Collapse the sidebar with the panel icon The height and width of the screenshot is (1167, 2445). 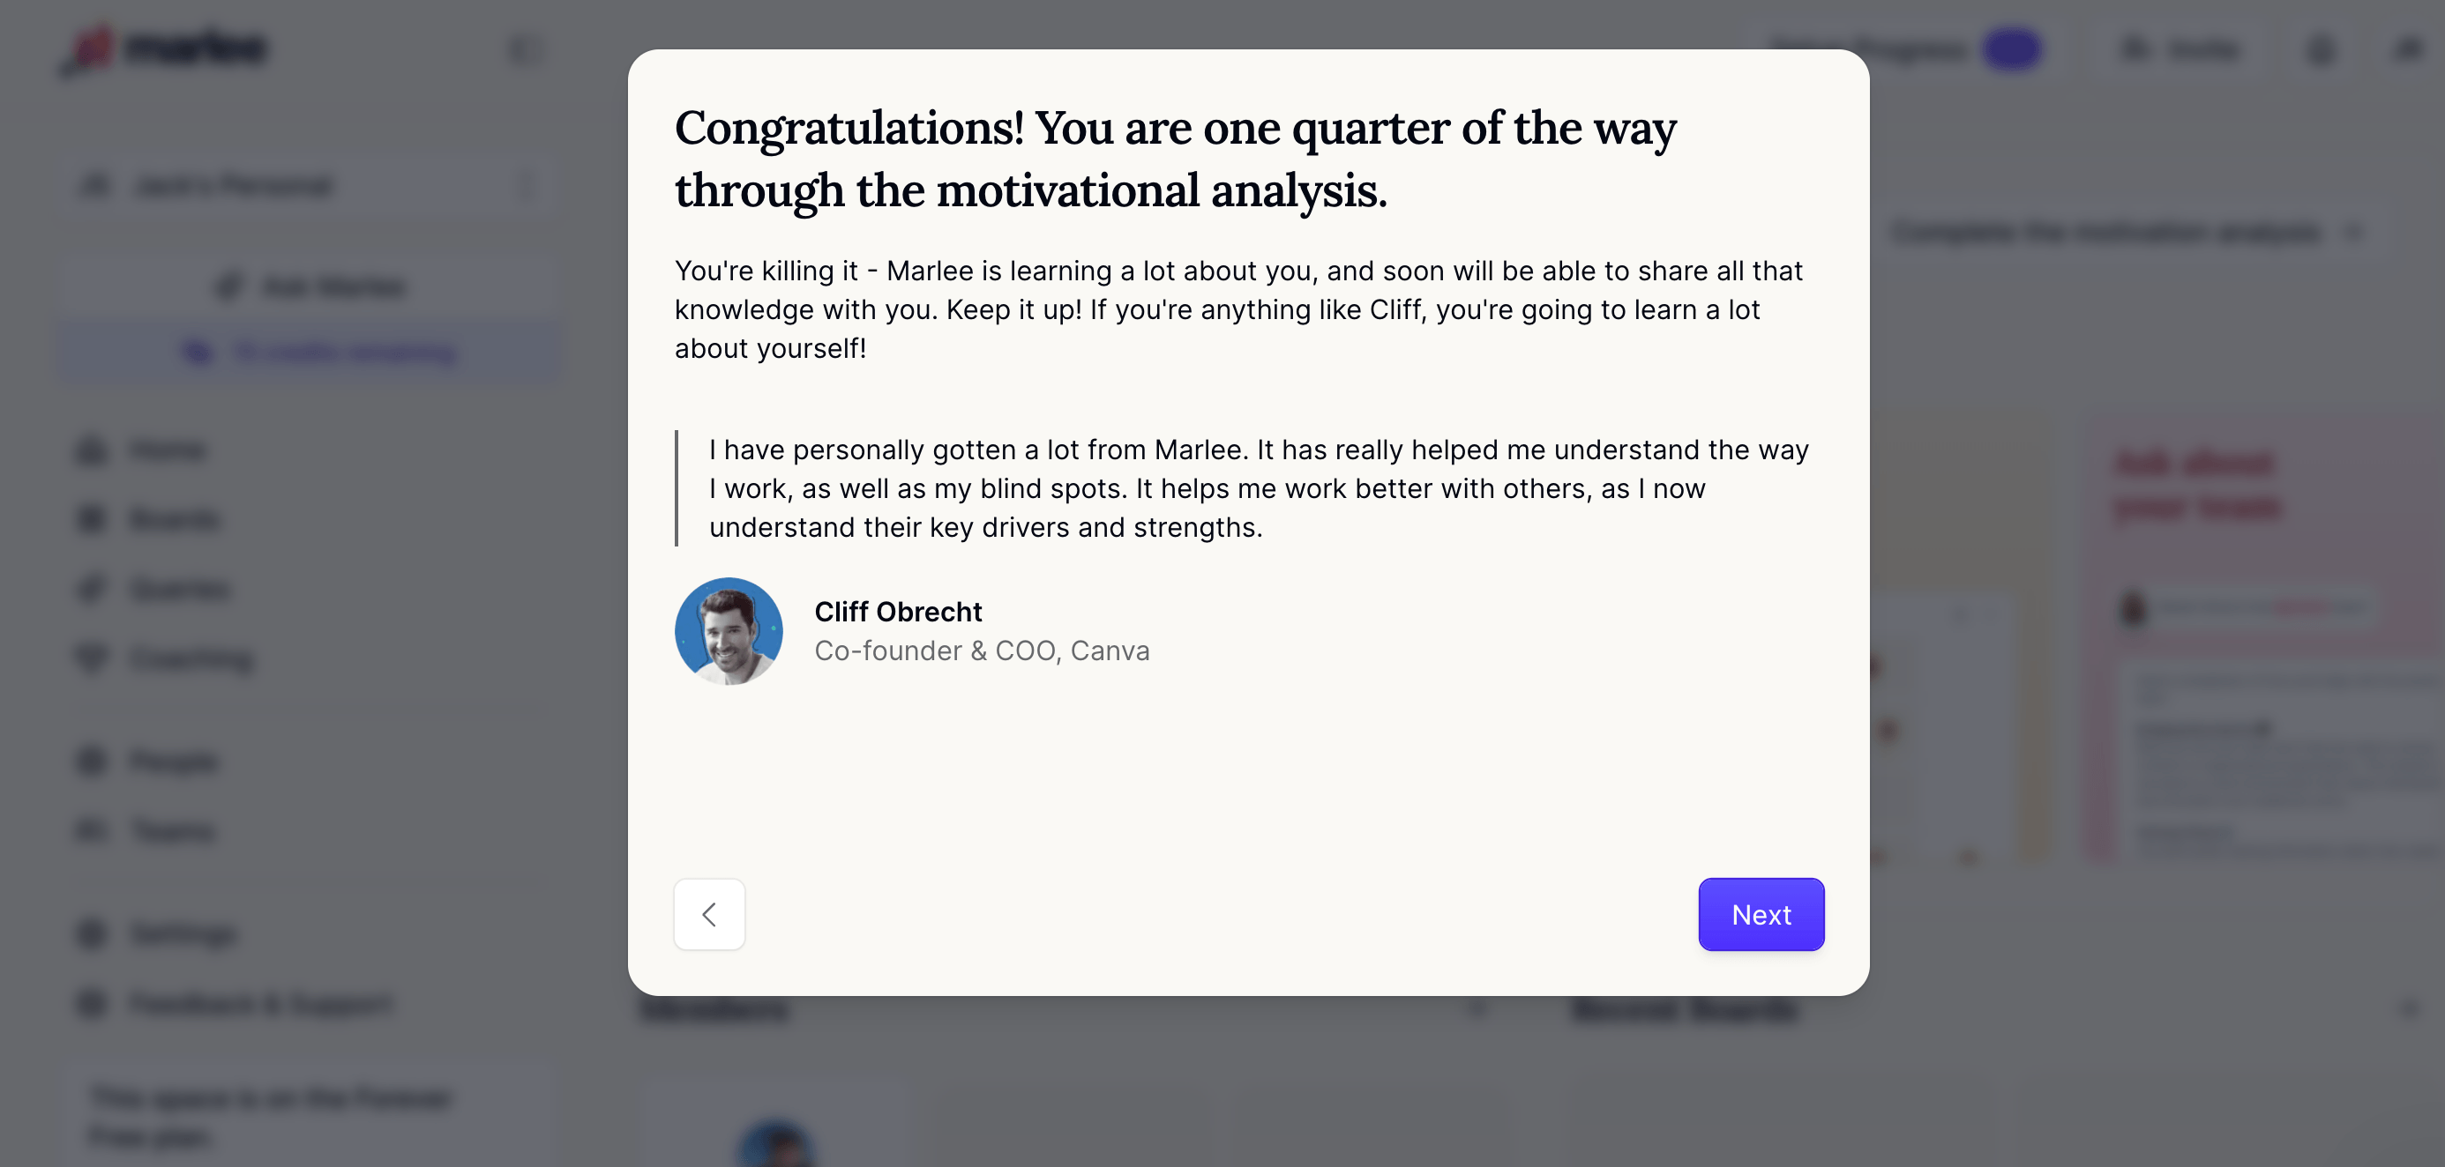click(525, 48)
